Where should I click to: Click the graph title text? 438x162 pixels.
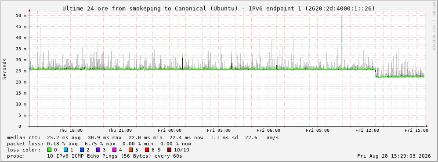[218, 9]
